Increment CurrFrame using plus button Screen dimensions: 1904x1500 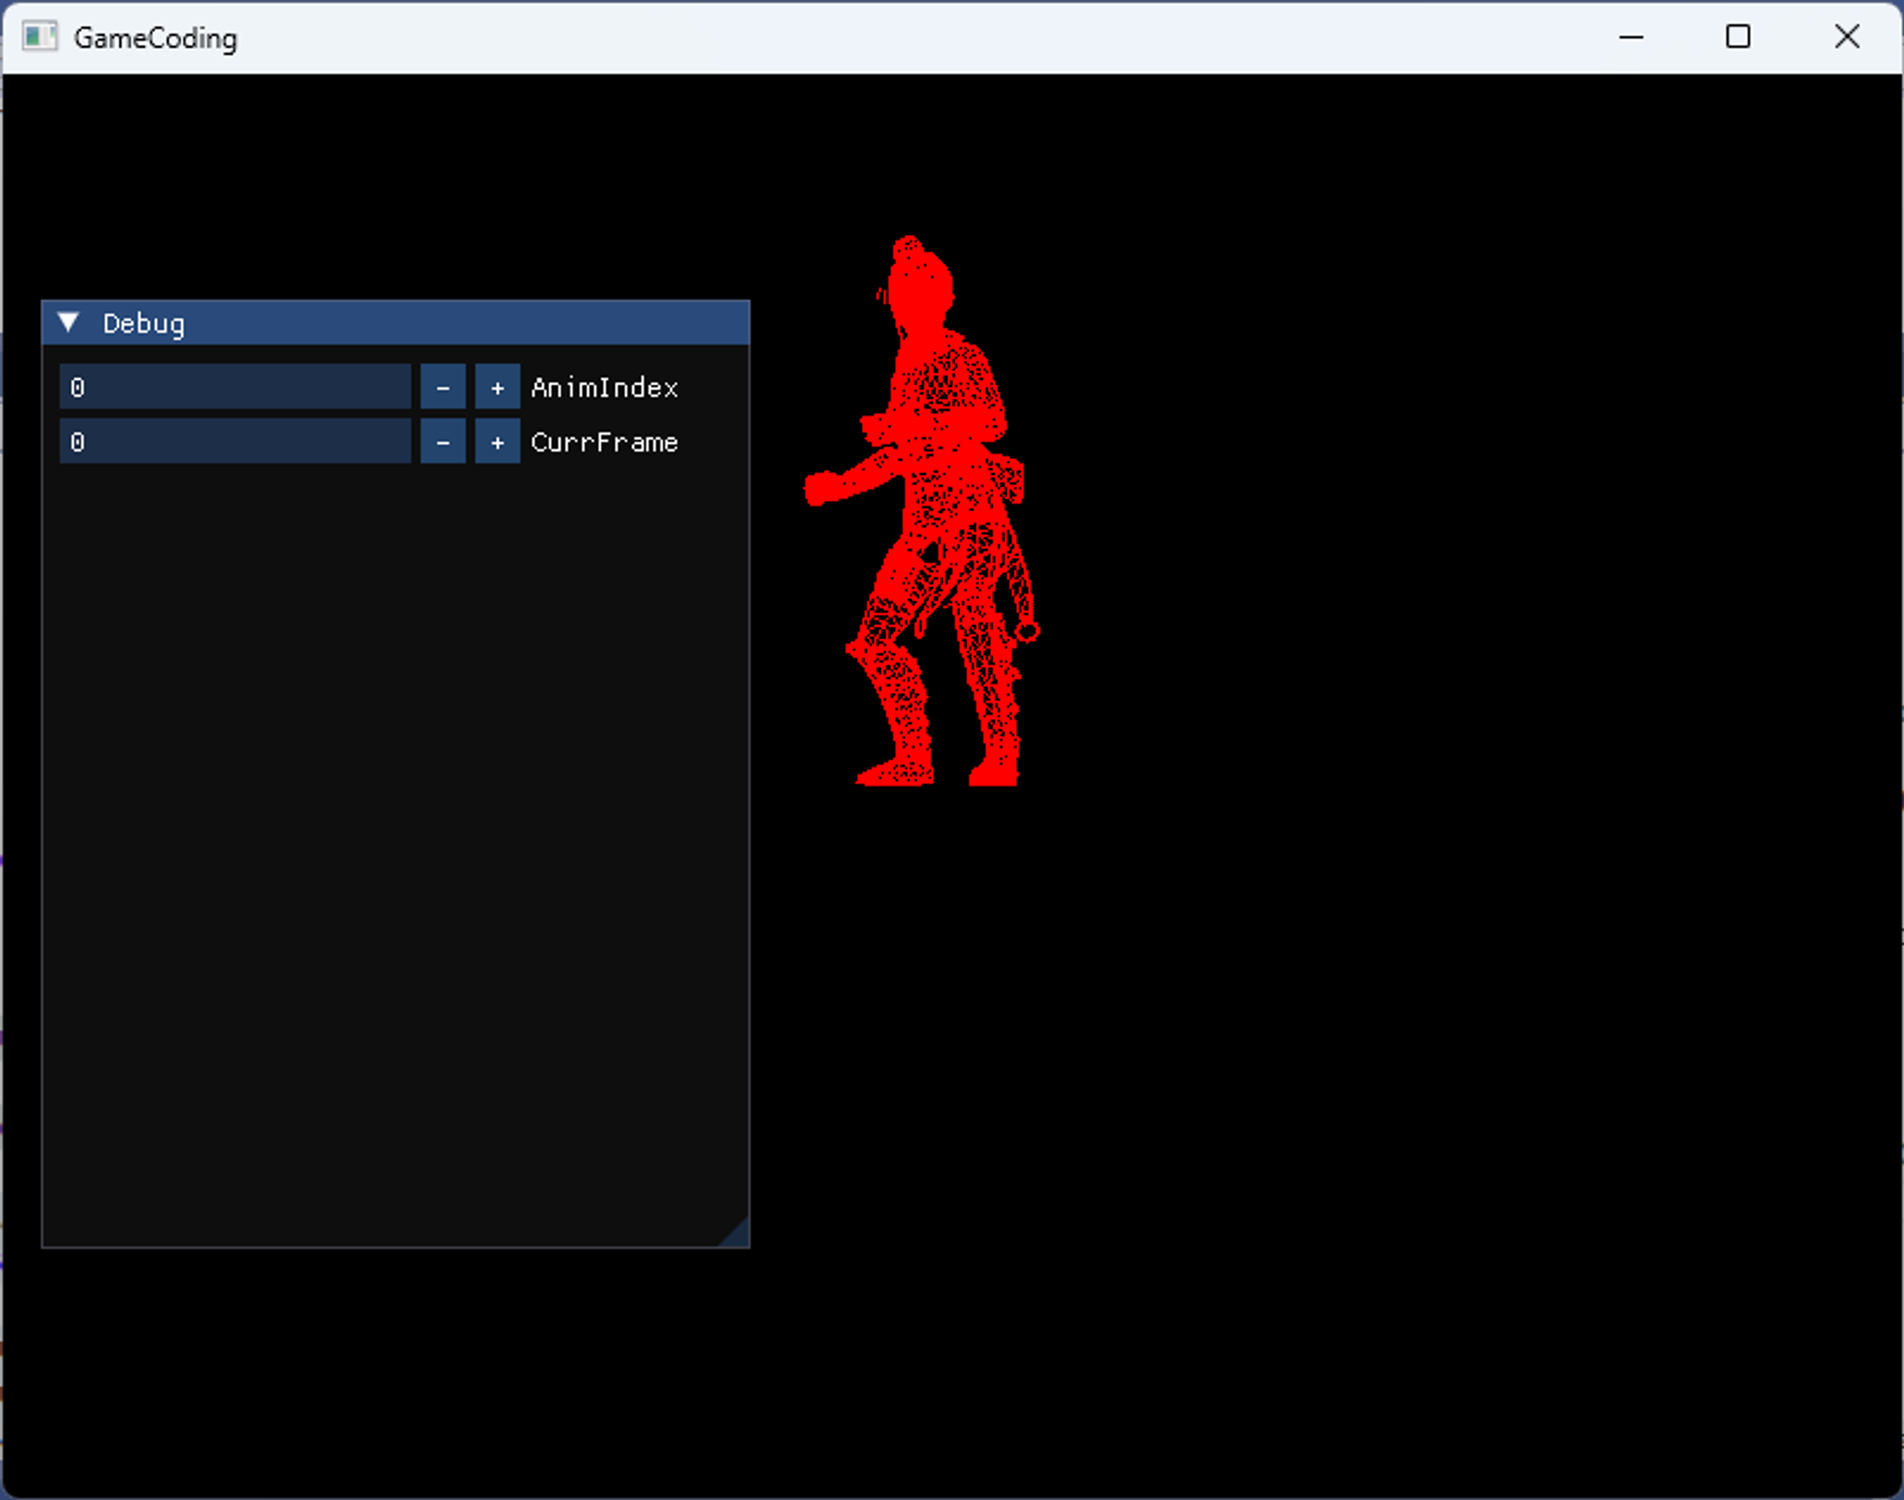pos(497,442)
